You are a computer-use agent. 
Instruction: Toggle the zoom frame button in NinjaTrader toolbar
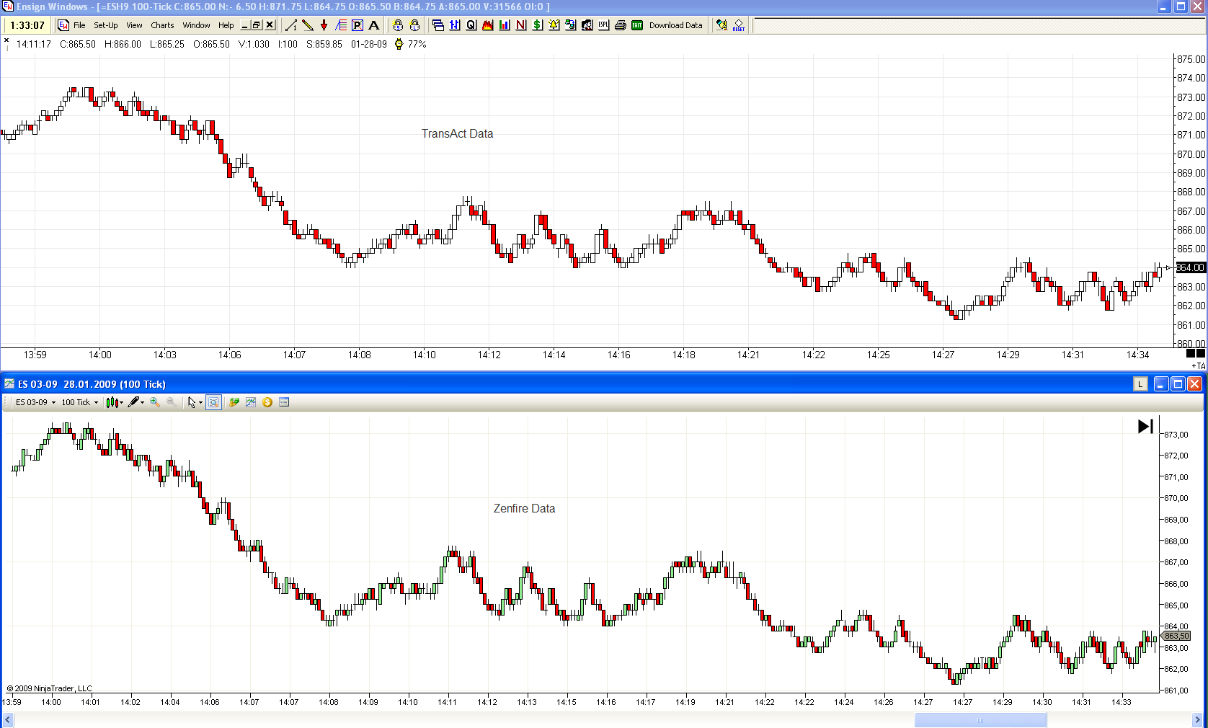(213, 402)
